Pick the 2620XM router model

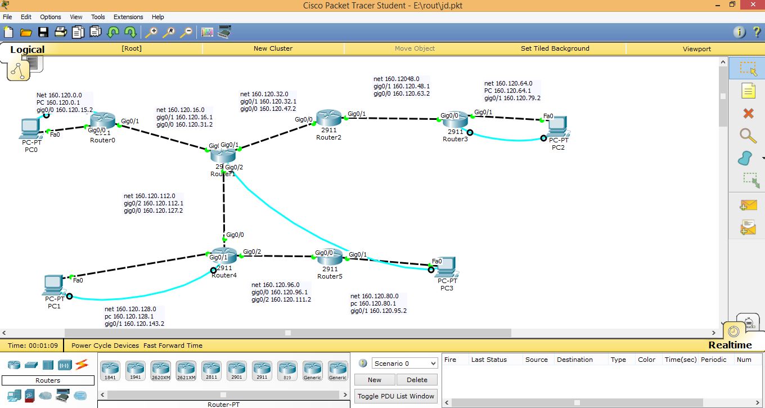click(x=161, y=371)
